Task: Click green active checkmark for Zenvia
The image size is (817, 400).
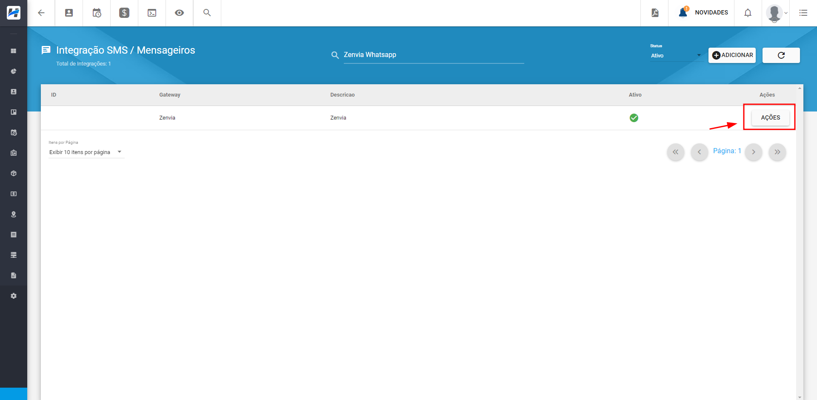Action: 634,118
